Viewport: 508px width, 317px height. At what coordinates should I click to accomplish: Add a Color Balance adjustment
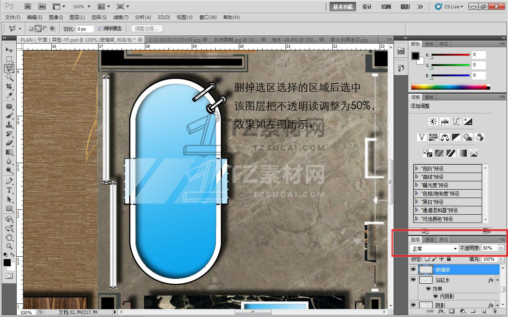pyautogui.click(x=445, y=137)
